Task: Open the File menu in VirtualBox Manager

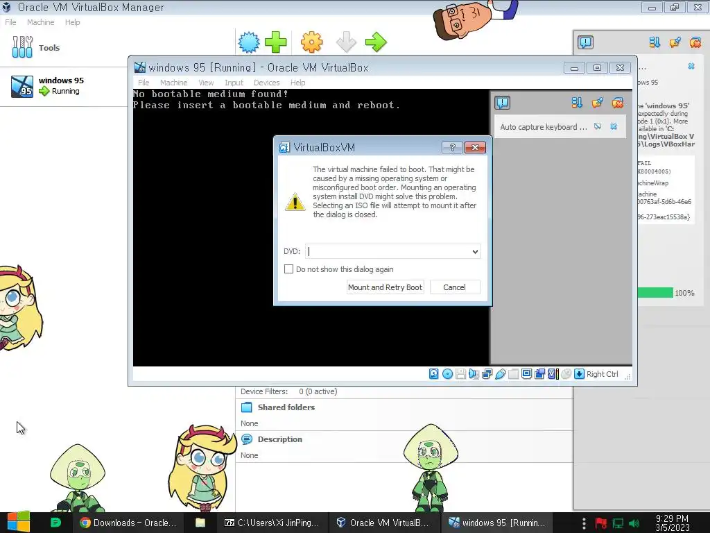Action: pos(10,22)
